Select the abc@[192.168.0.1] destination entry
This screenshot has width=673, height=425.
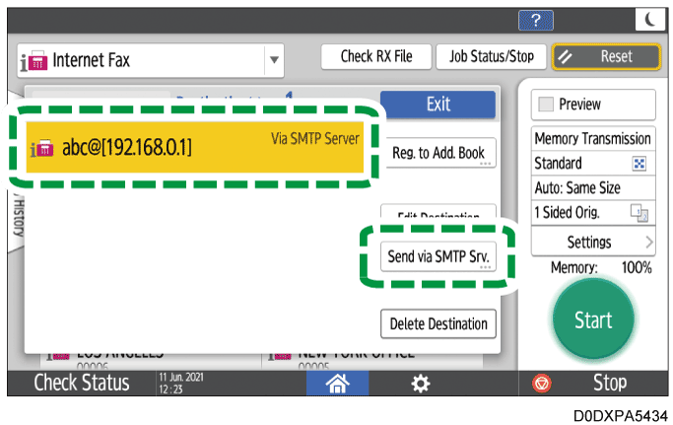click(x=193, y=147)
